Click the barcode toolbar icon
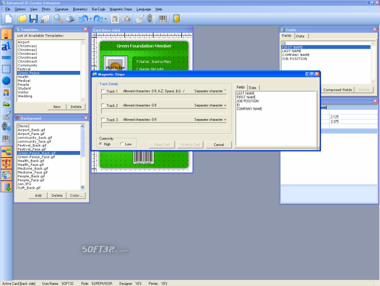The image size is (380, 286). point(163,19)
